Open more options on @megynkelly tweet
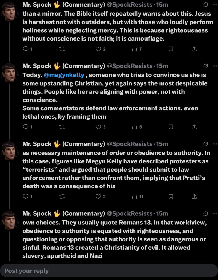The width and height of the screenshot is (218, 280). click(x=214, y=66)
